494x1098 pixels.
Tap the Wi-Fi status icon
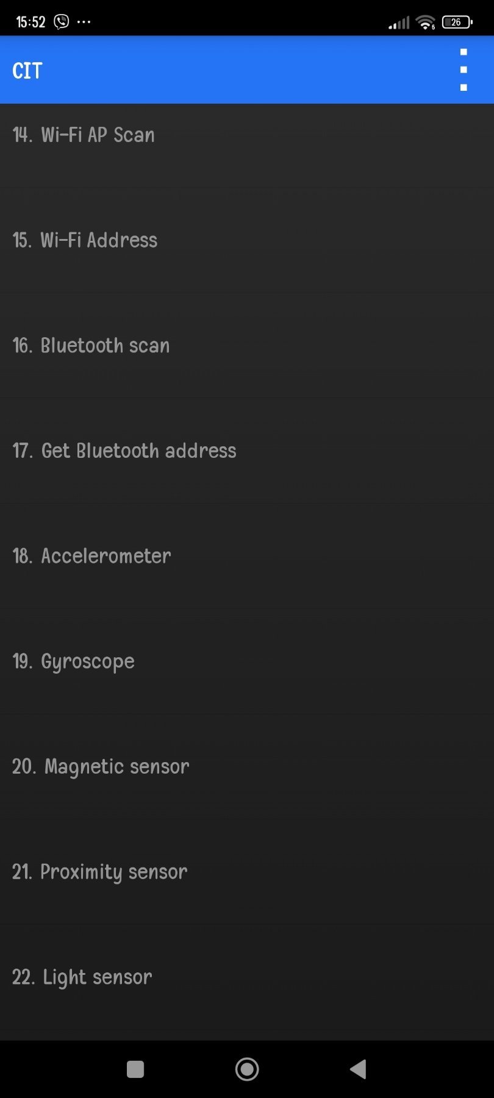coord(424,23)
